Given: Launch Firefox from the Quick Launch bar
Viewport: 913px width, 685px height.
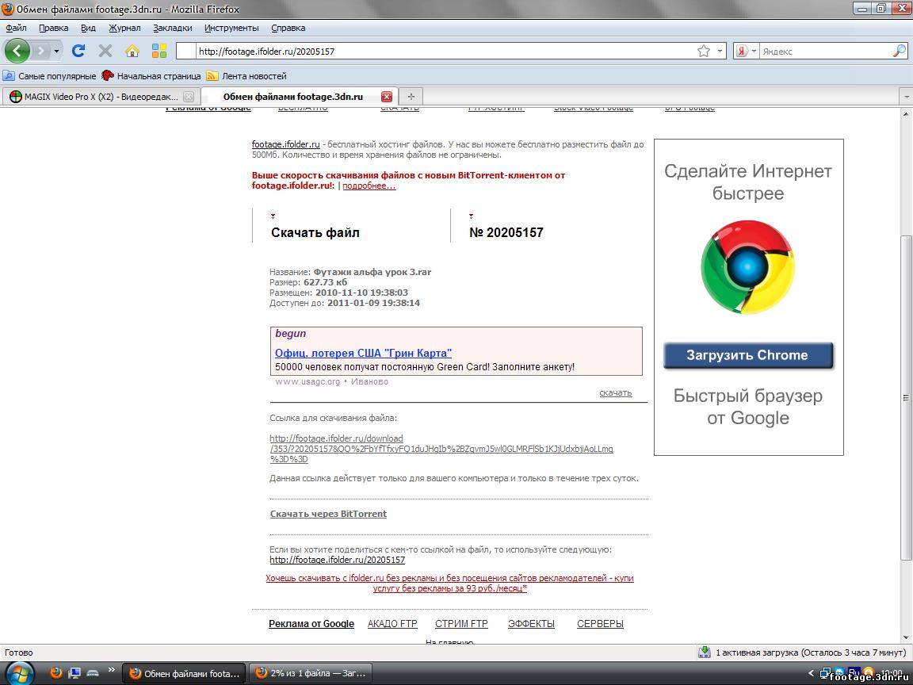Looking at the screenshot, I should tap(56, 673).
